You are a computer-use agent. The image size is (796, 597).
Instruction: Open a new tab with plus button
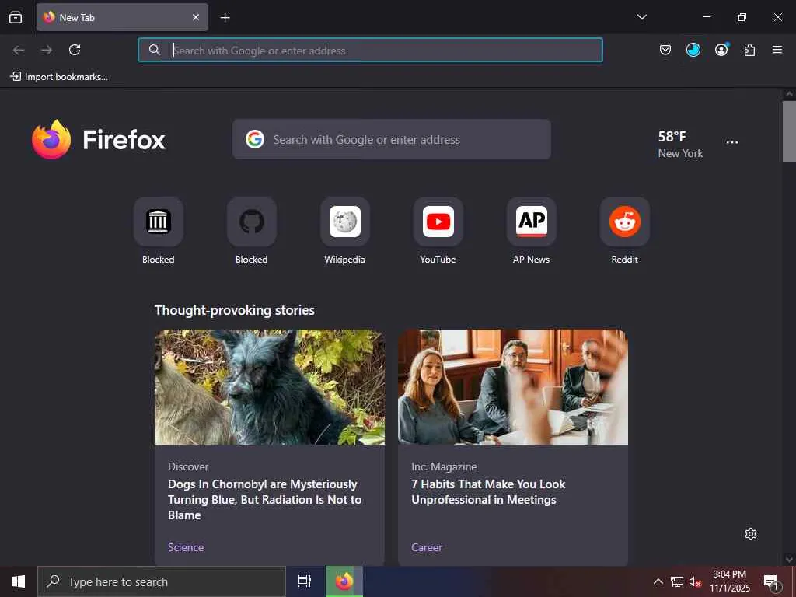click(225, 18)
